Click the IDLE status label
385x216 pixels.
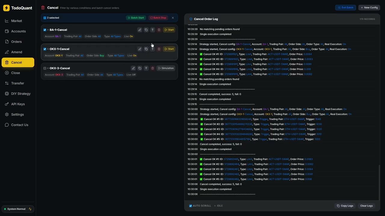(220, 206)
